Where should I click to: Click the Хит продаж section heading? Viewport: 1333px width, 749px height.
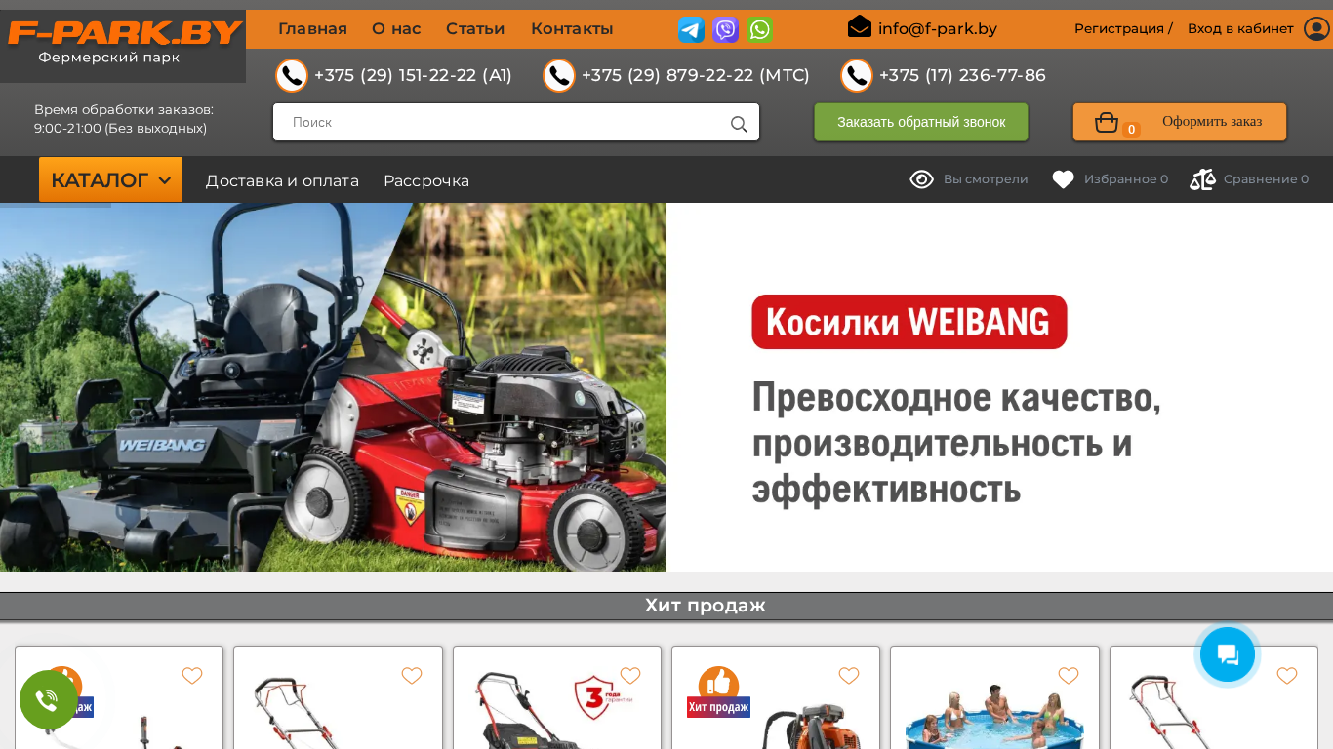coord(705,606)
